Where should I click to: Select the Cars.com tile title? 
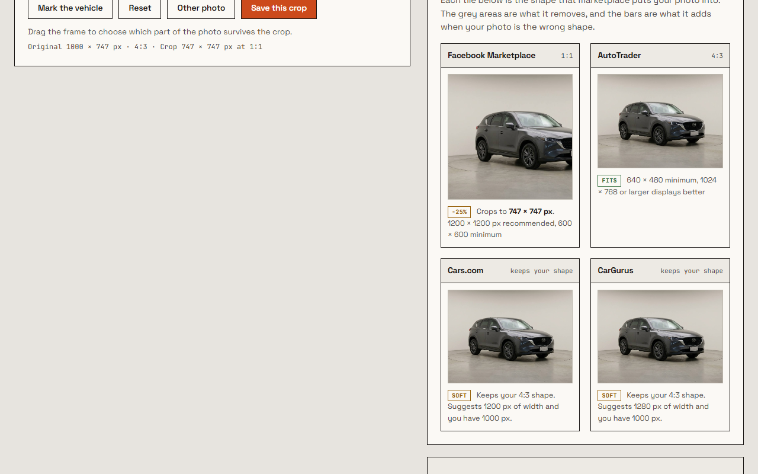(x=465, y=271)
